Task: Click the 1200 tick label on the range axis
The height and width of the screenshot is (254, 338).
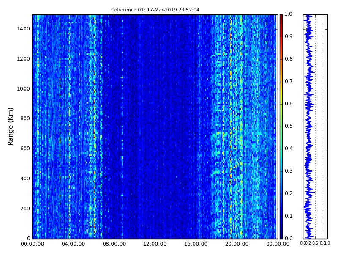Action: coord(23,59)
